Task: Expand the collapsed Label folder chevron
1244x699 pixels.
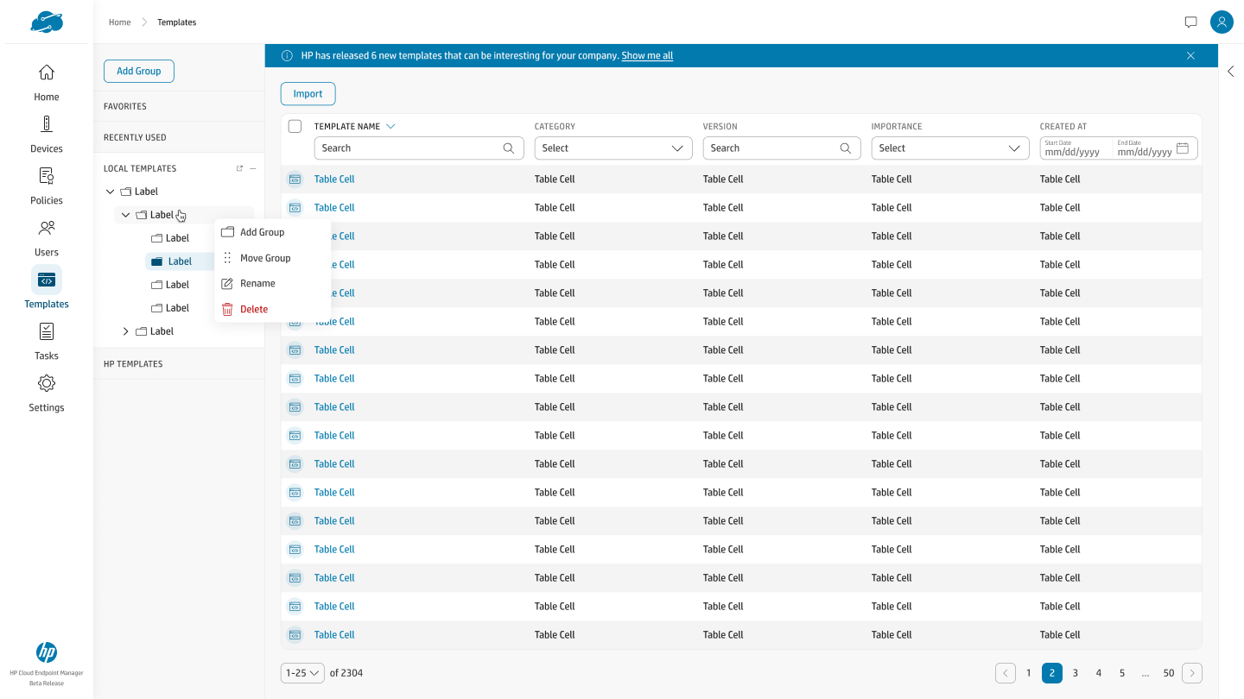Action: pos(125,331)
